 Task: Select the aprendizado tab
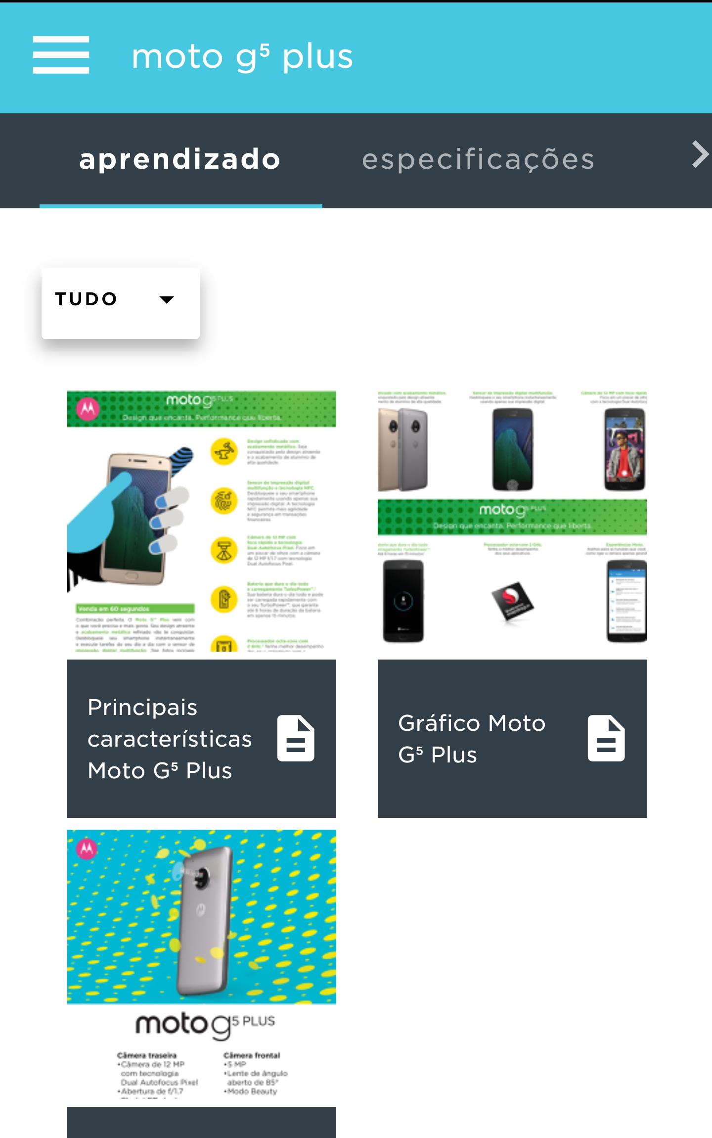[180, 160]
